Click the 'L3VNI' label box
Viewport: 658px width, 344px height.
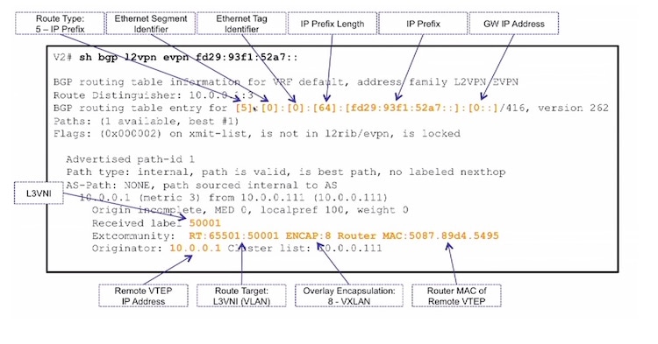(39, 193)
